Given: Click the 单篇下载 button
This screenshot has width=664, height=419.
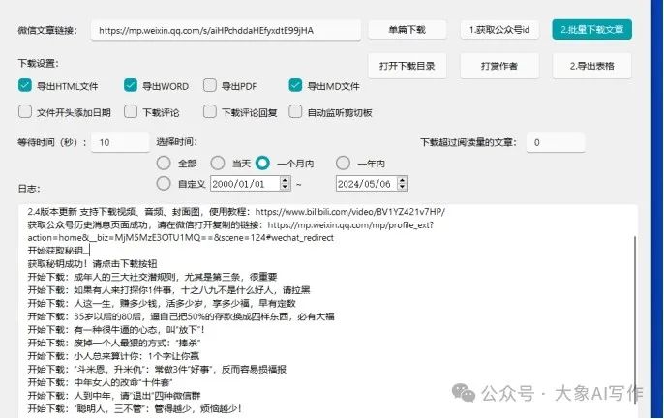Looking at the screenshot, I should click(407, 30).
